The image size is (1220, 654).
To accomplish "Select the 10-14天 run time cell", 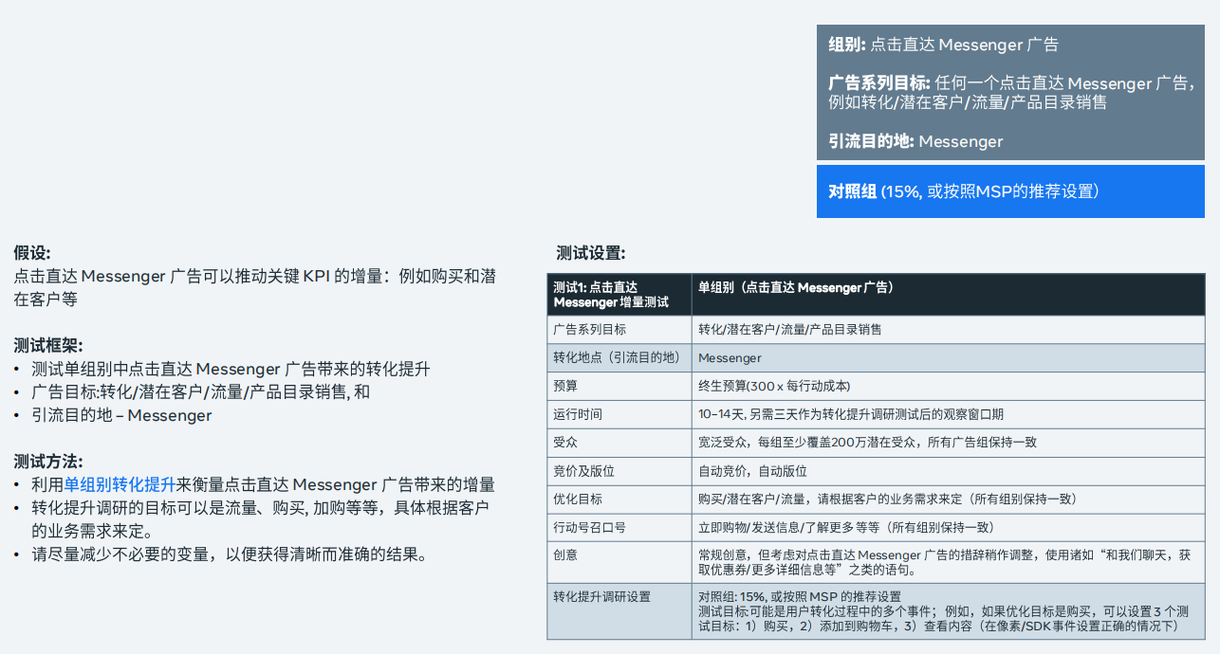I will tap(949, 414).
